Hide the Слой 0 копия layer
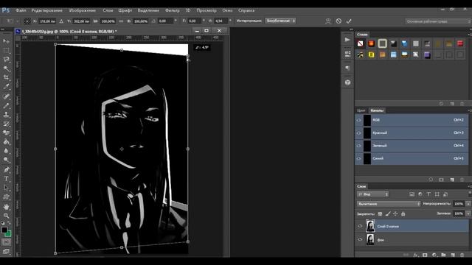Screen dimensions: 472x265 point(360,226)
